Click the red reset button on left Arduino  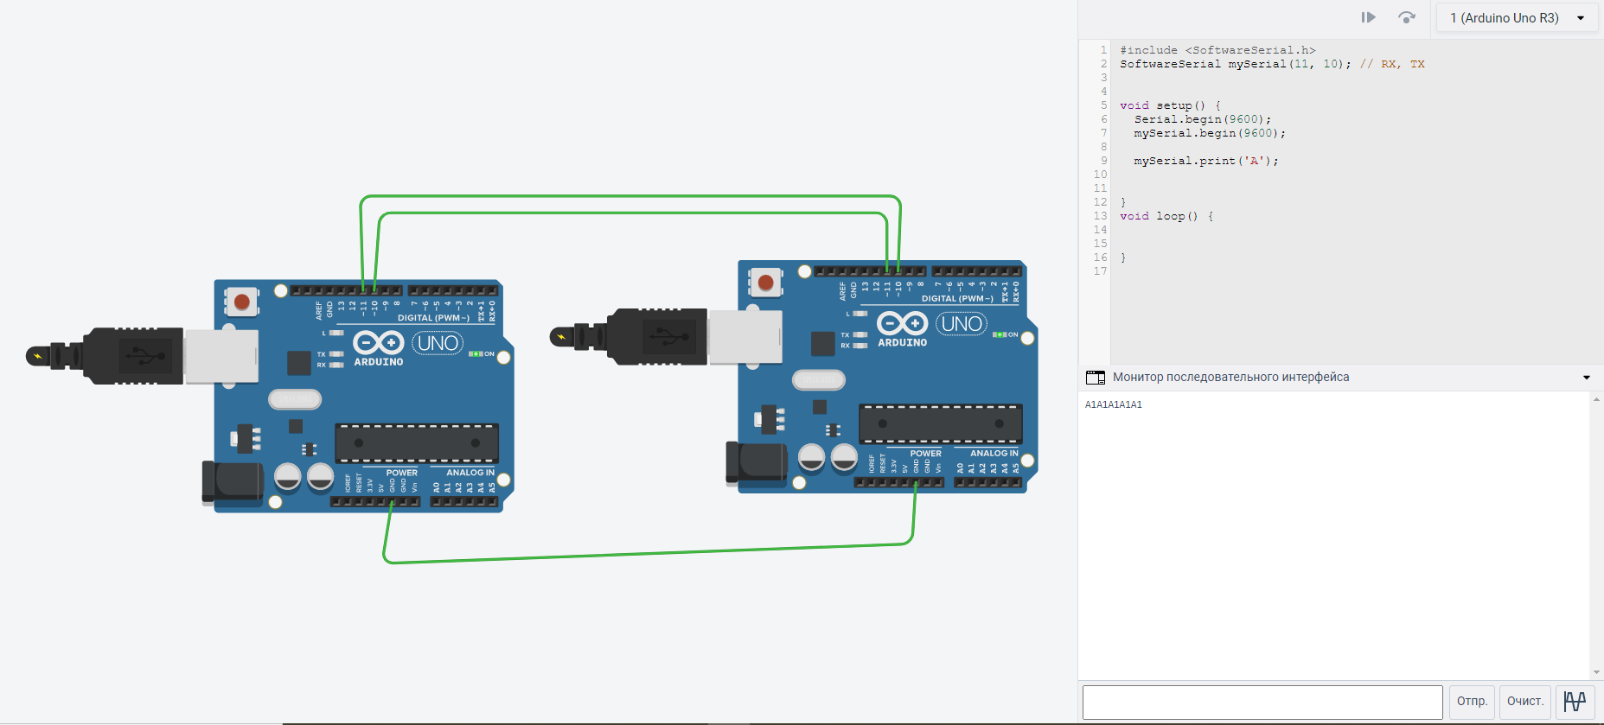[242, 302]
